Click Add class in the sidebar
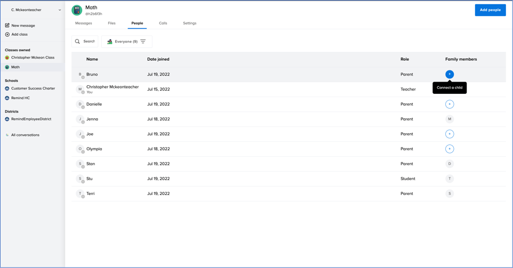 (19, 35)
